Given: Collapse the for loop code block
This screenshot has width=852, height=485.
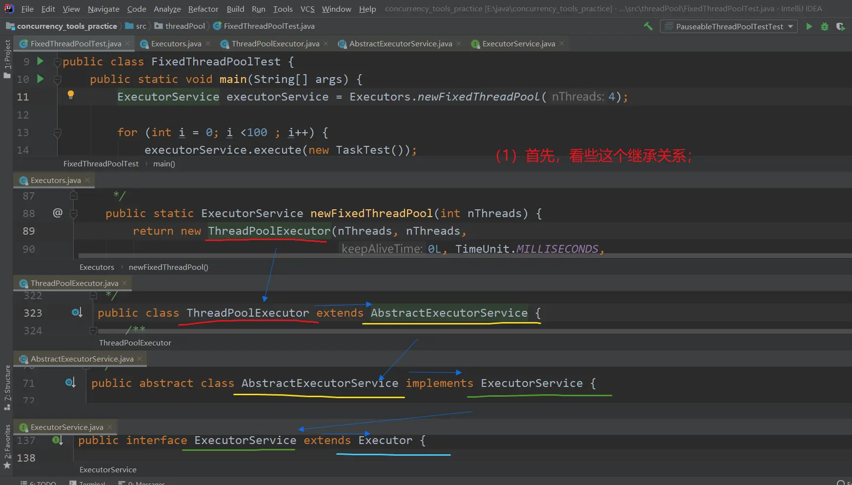Looking at the screenshot, I should pos(58,133).
